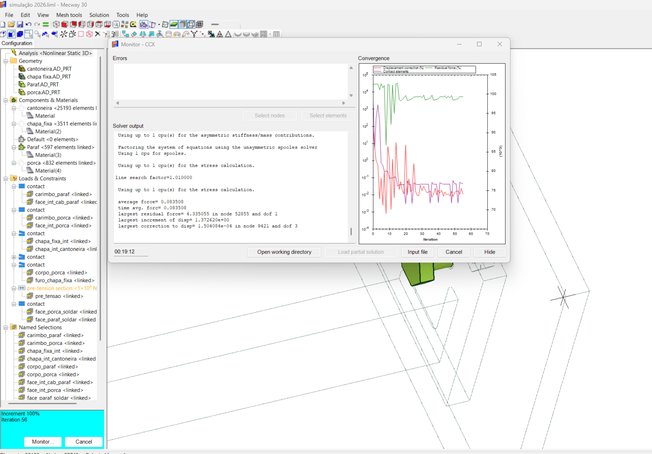Click the Errors panel horizontal scrollbar
Viewport: 652px width, 454px height.
click(231, 103)
